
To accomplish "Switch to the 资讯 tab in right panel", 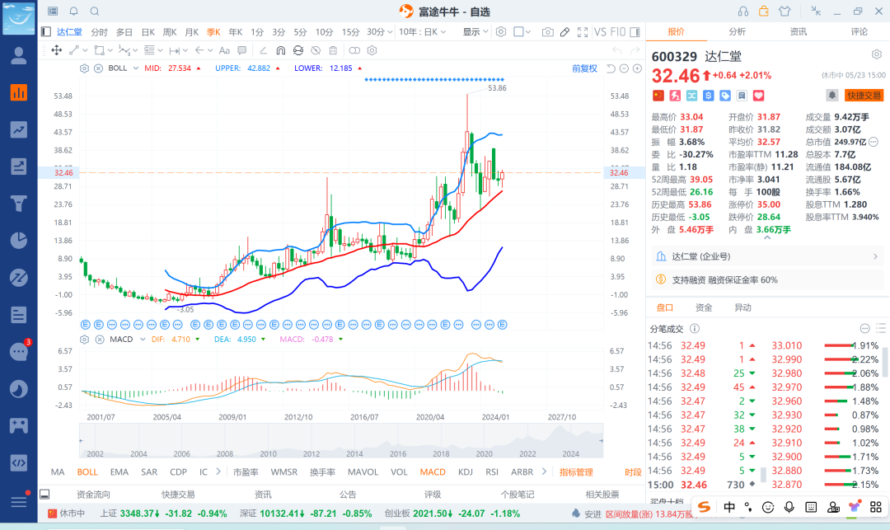I will coord(798,32).
